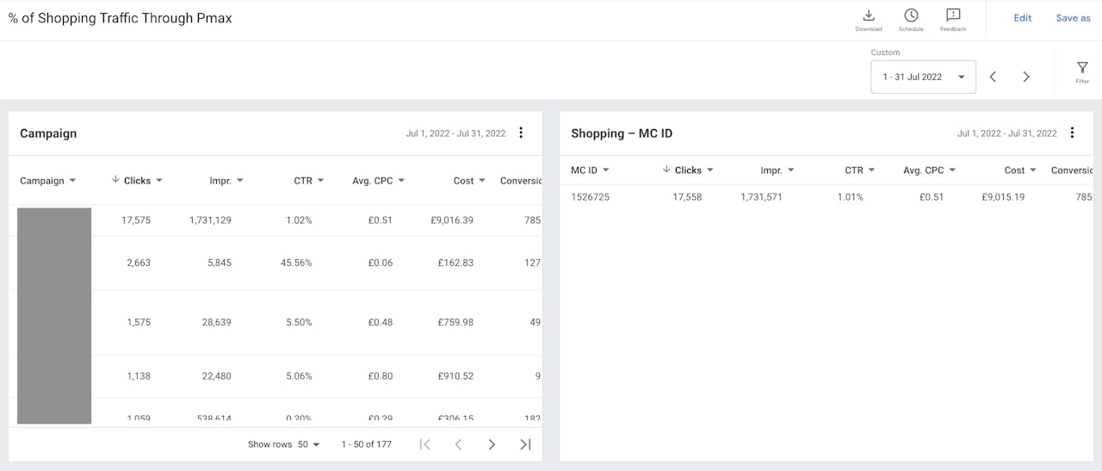Expand Show rows 50 dropdown

[308, 444]
